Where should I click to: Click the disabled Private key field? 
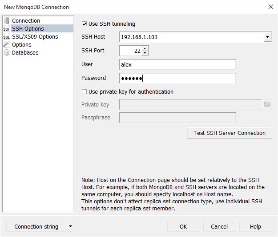(x=190, y=104)
